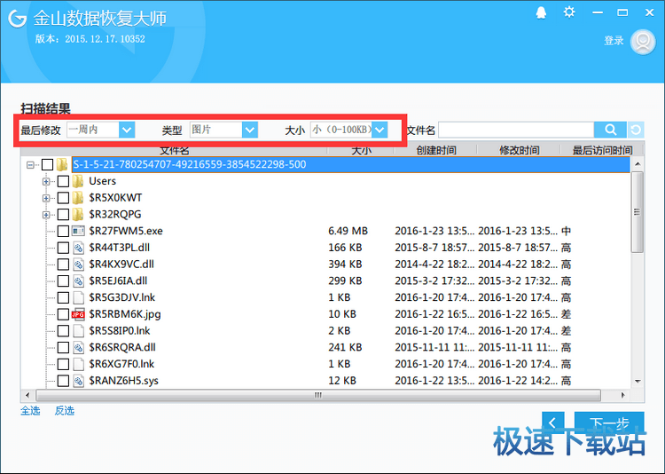Click the dll icon of $R5EJ6IA.dll
Viewport: 665px width, 474px height.
click(x=78, y=280)
